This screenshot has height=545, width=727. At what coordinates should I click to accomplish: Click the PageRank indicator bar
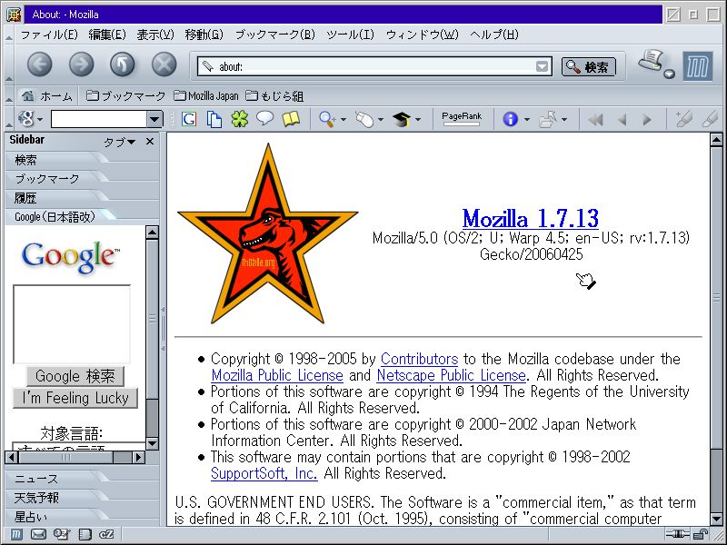pos(462,119)
